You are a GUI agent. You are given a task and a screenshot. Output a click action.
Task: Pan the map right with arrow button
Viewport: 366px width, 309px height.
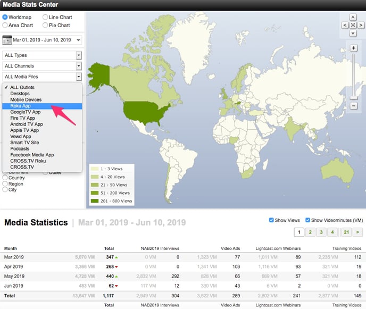pyautogui.click(x=360, y=25)
